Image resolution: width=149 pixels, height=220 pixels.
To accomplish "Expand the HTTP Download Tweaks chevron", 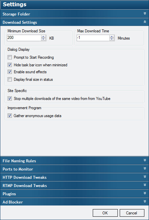I will click(x=145, y=176).
